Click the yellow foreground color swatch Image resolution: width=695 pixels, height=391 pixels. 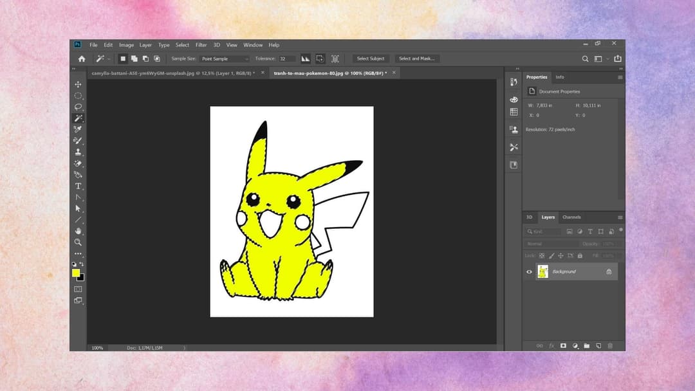75,273
